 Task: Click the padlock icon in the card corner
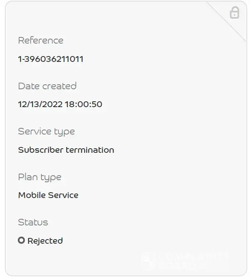coord(235,12)
